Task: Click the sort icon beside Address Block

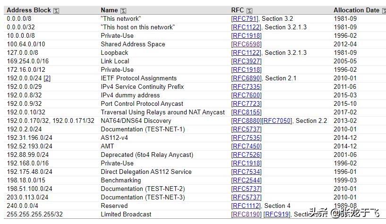Action: click(x=56, y=10)
